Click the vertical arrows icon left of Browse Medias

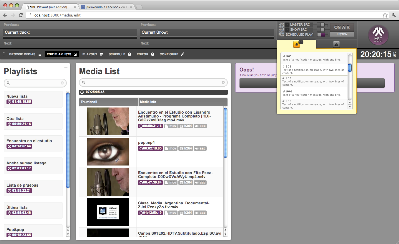click(4, 54)
